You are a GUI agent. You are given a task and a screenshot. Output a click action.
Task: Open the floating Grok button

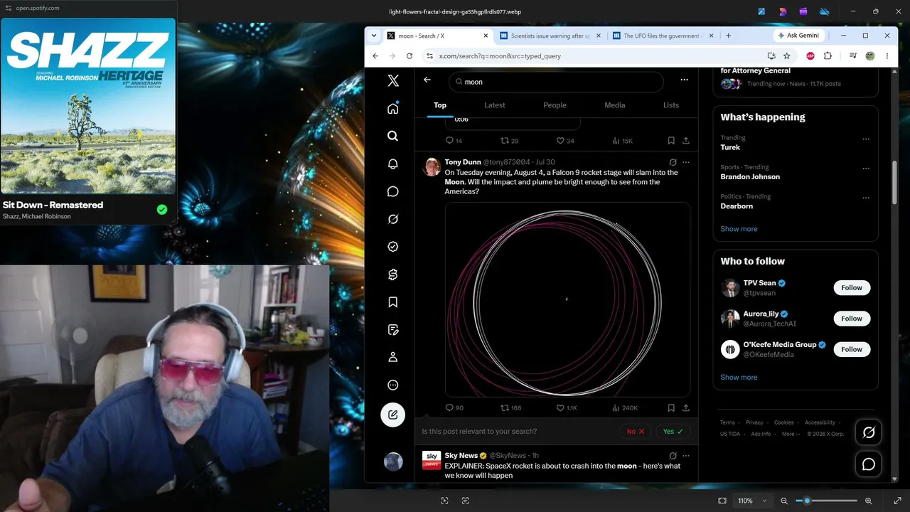point(869,432)
